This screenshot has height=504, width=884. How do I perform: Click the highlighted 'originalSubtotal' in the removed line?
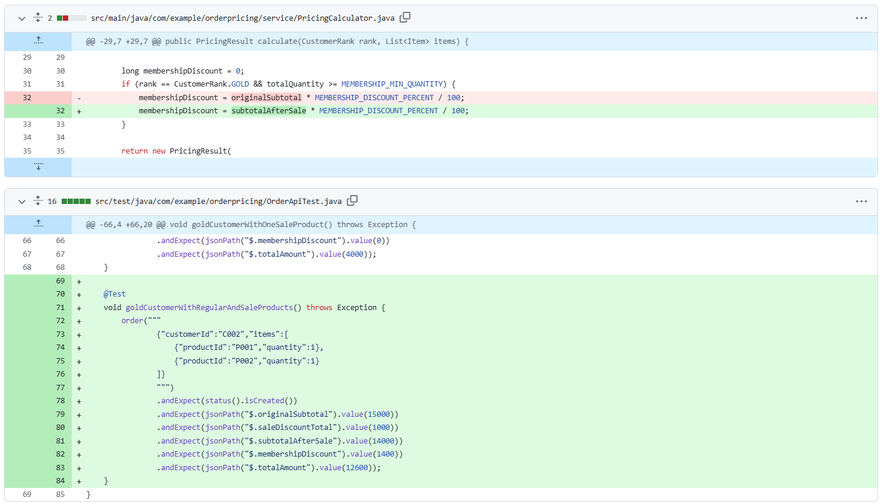coord(266,98)
